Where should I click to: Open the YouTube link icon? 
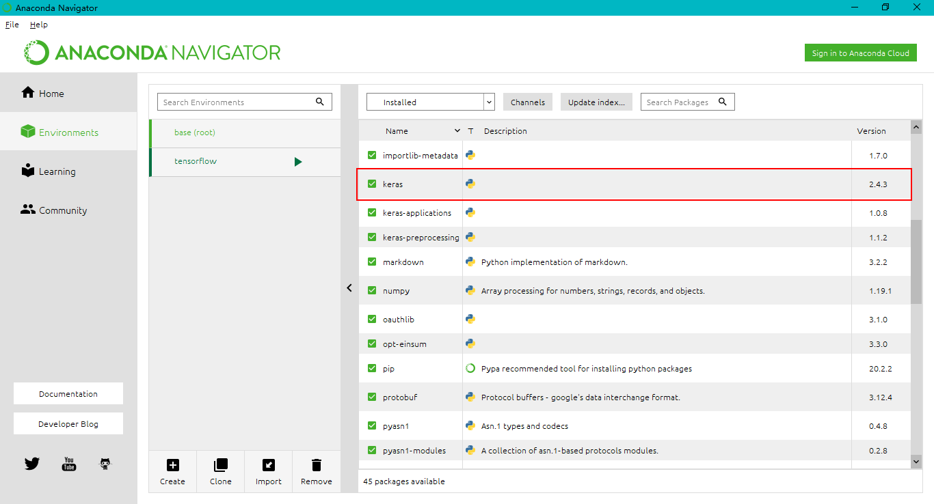(x=68, y=464)
